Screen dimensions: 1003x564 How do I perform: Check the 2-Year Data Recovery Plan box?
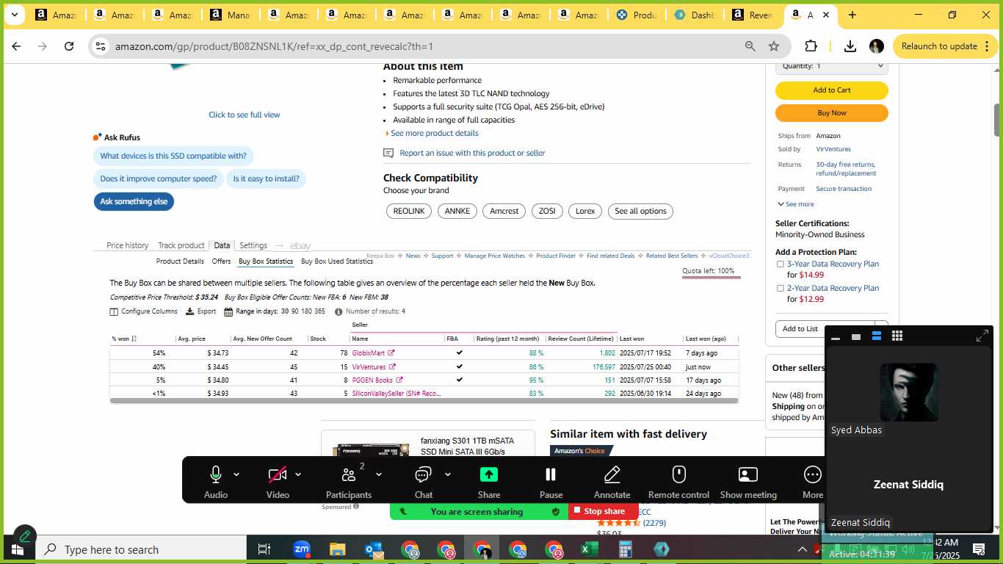(x=780, y=289)
